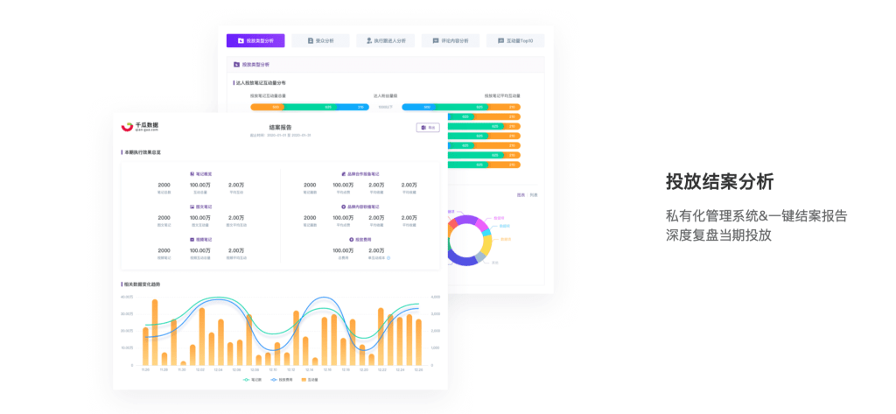Click the 千瓜数据 logo icon
The width and height of the screenshot is (896, 414).
(127, 127)
